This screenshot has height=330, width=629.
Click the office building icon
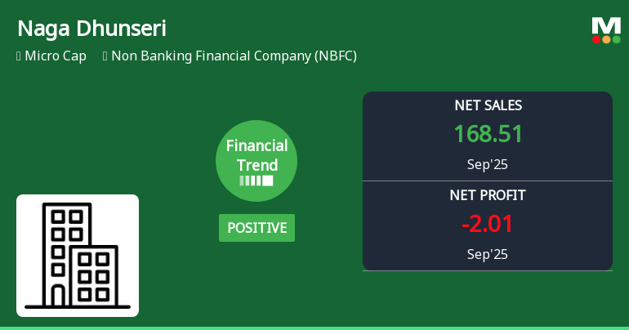78,255
